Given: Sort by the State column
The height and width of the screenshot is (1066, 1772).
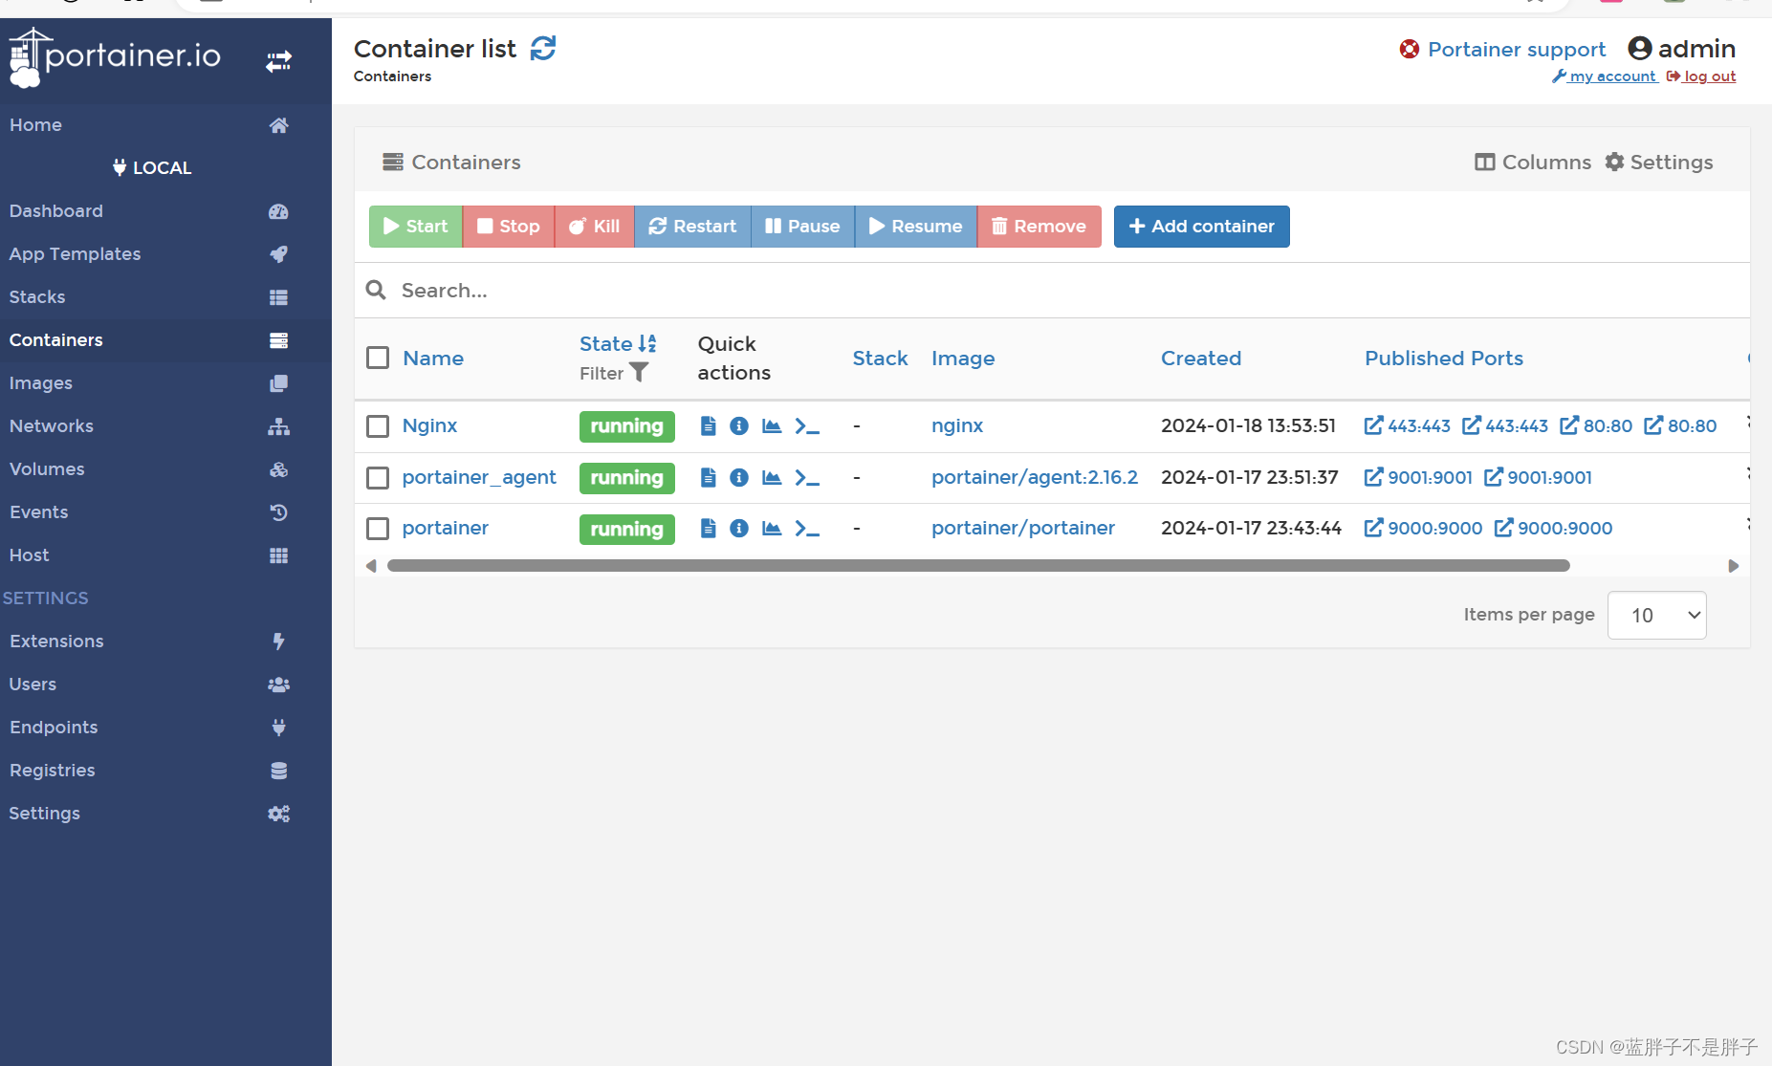Looking at the screenshot, I should pyautogui.click(x=618, y=343).
